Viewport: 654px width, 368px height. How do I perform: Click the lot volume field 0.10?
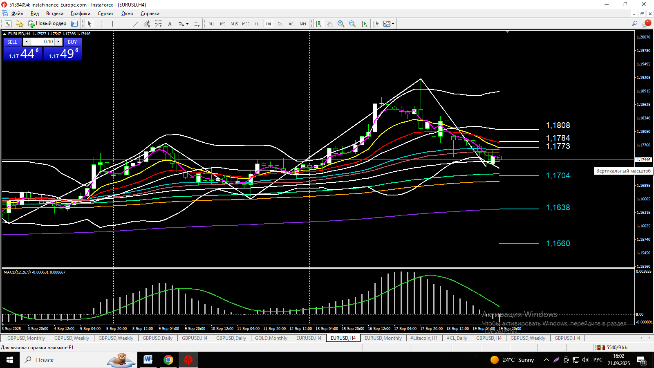pyautogui.click(x=43, y=42)
